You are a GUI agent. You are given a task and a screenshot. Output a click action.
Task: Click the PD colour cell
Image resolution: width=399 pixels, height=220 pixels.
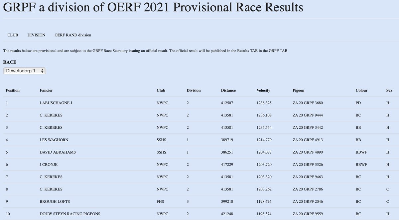358,103
